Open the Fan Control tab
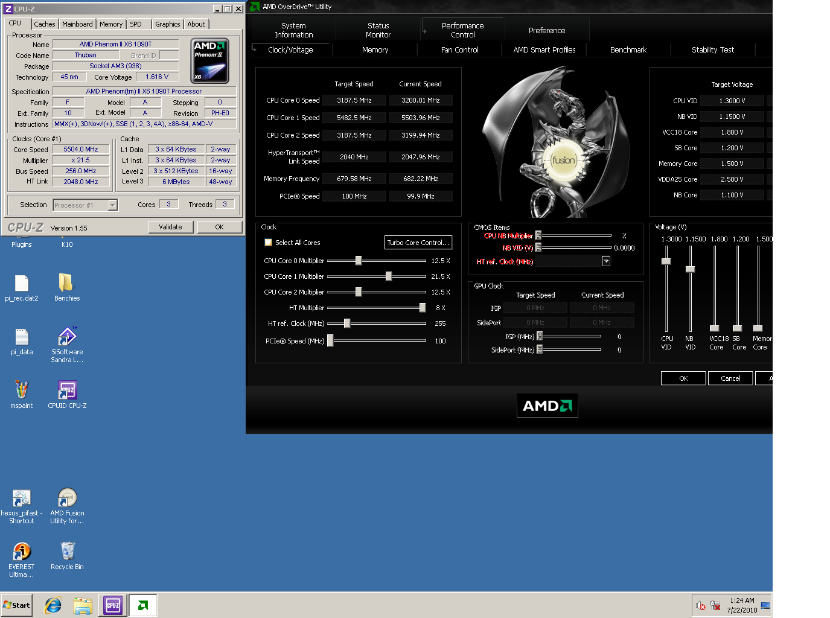The width and height of the screenshot is (830, 618). 459,50
